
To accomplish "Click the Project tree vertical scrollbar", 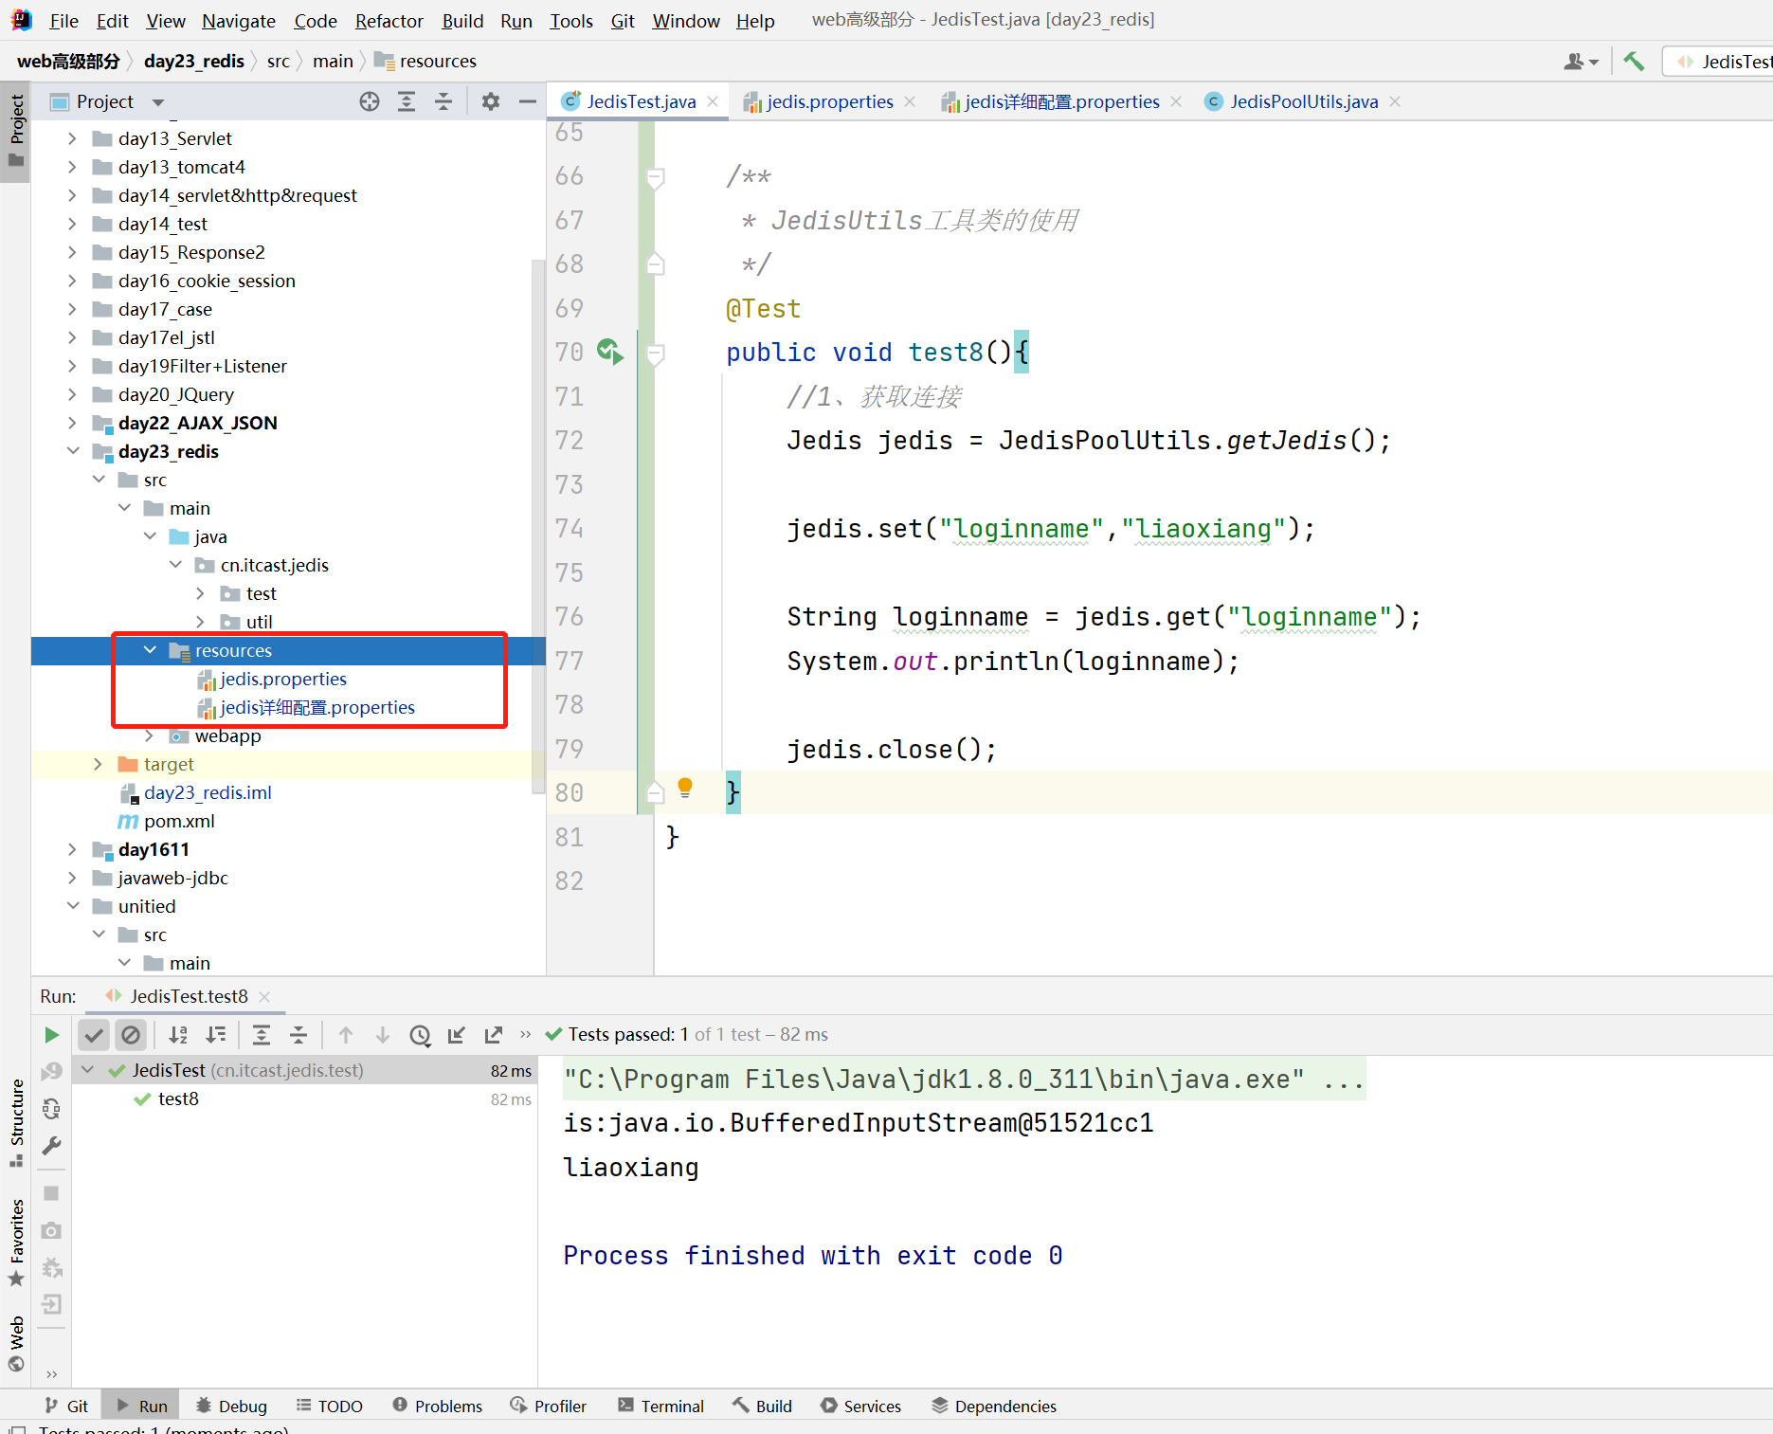I will pos(538,521).
